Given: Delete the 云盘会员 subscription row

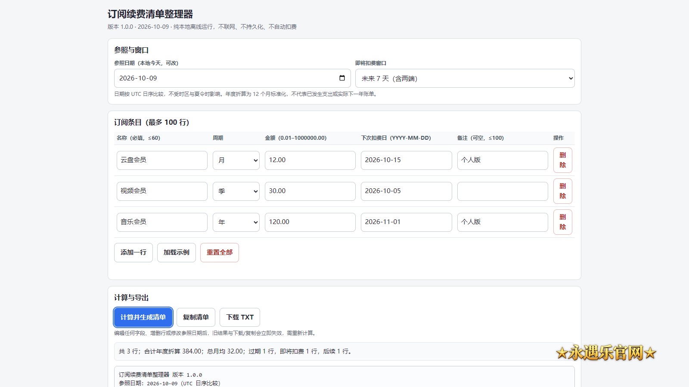Looking at the screenshot, I should [563, 160].
